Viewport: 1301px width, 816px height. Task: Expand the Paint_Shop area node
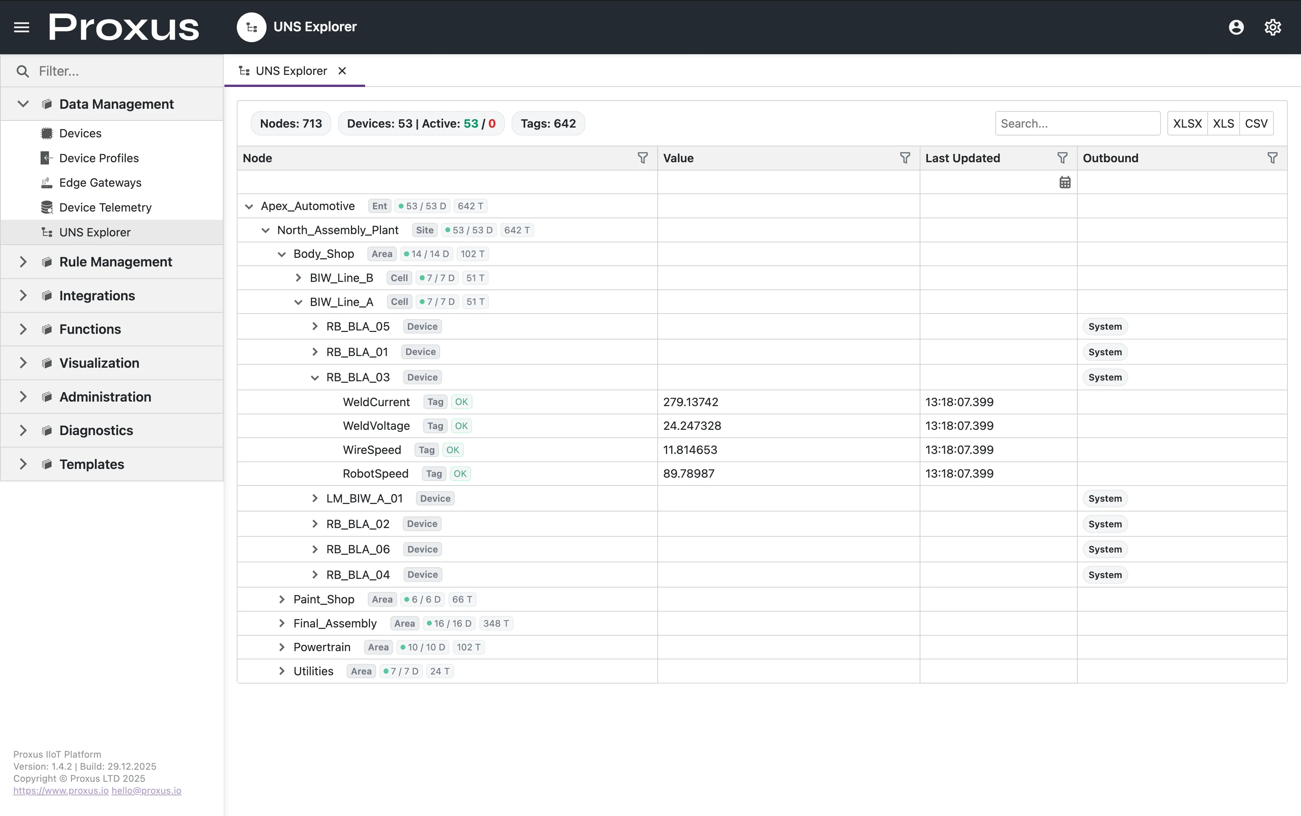(281, 599)
